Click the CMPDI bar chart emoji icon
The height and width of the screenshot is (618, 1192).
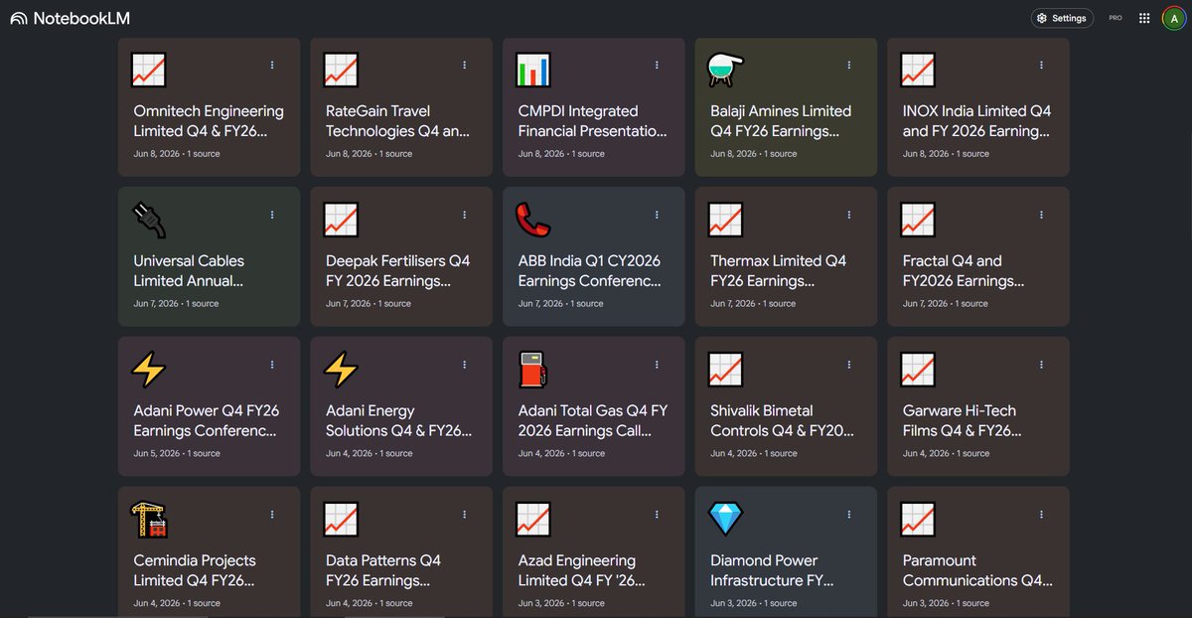(x=533, y=71)
